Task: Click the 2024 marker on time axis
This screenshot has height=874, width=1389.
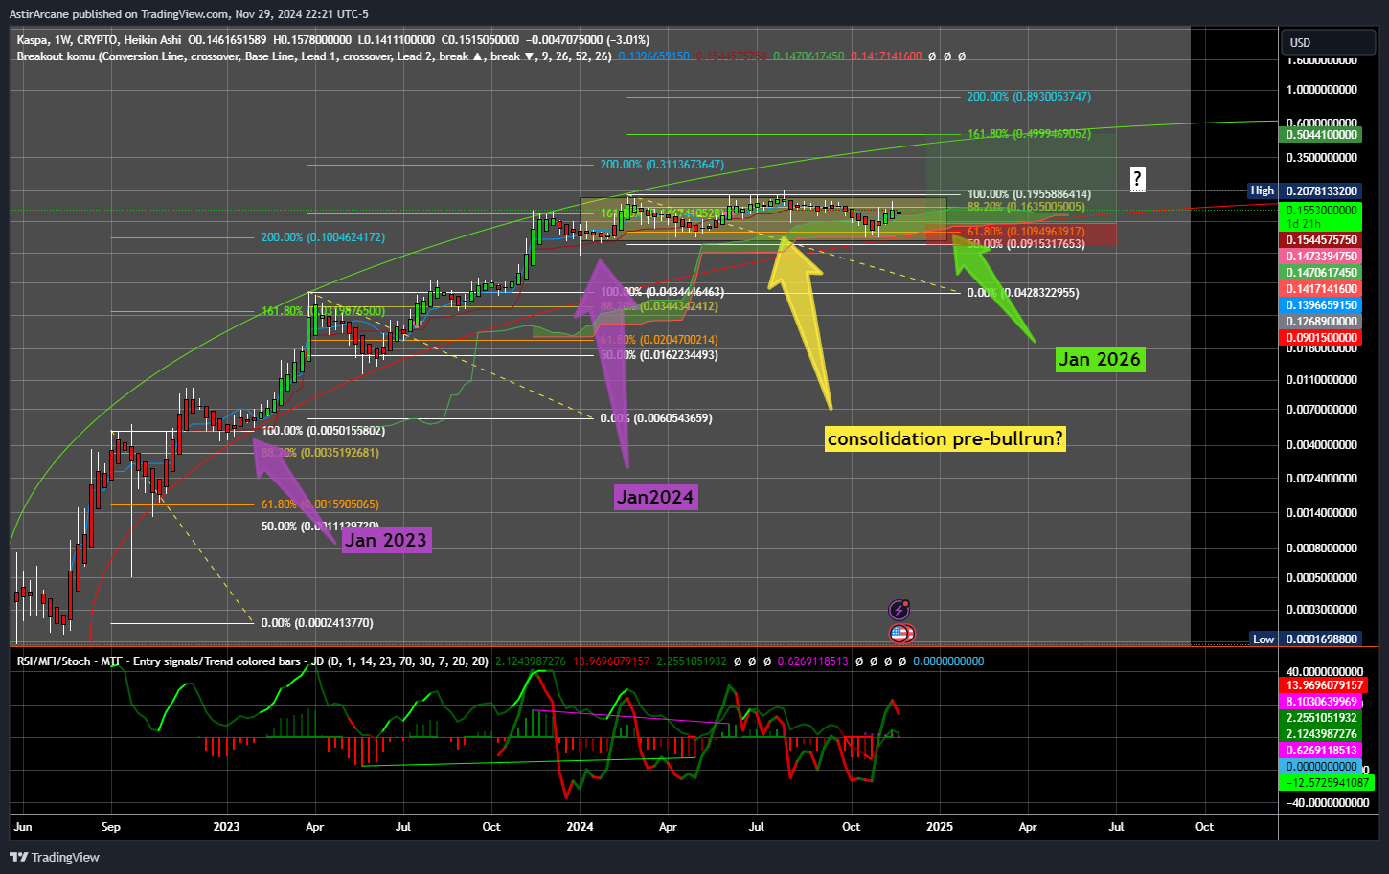Action: (580, 827)
